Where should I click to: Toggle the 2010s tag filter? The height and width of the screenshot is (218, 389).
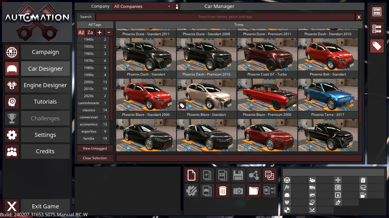93,89
